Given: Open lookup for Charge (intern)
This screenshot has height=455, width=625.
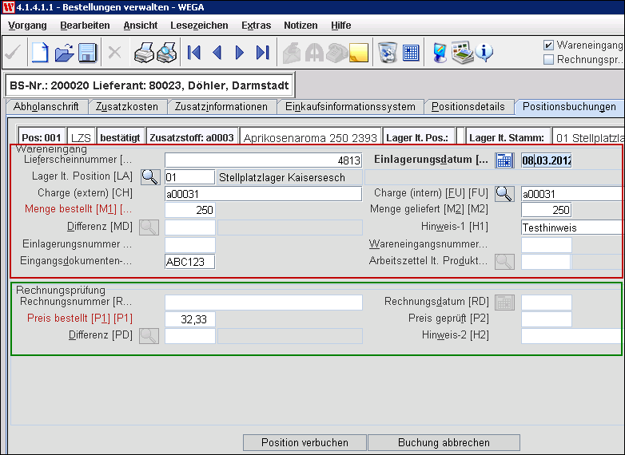Looking at the screenshot, I should coord(504,193).
